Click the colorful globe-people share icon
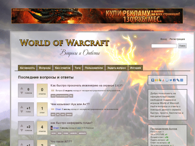Screen dimensions: 195x146 point(160,80)
